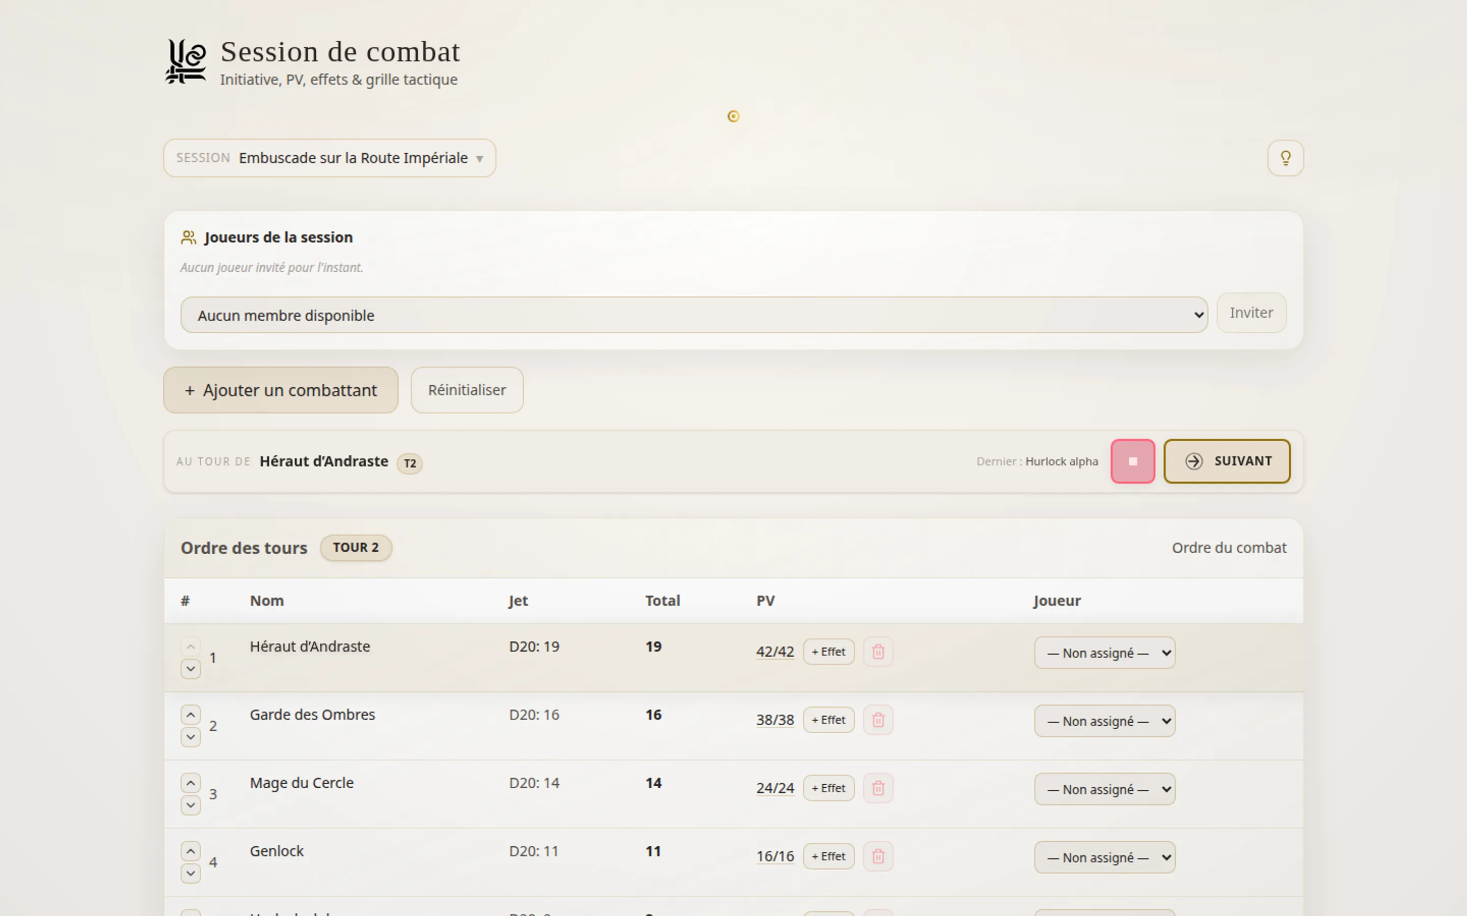
Task: Click the Ordre du combat label
Action: click(x=1229, y=548)
